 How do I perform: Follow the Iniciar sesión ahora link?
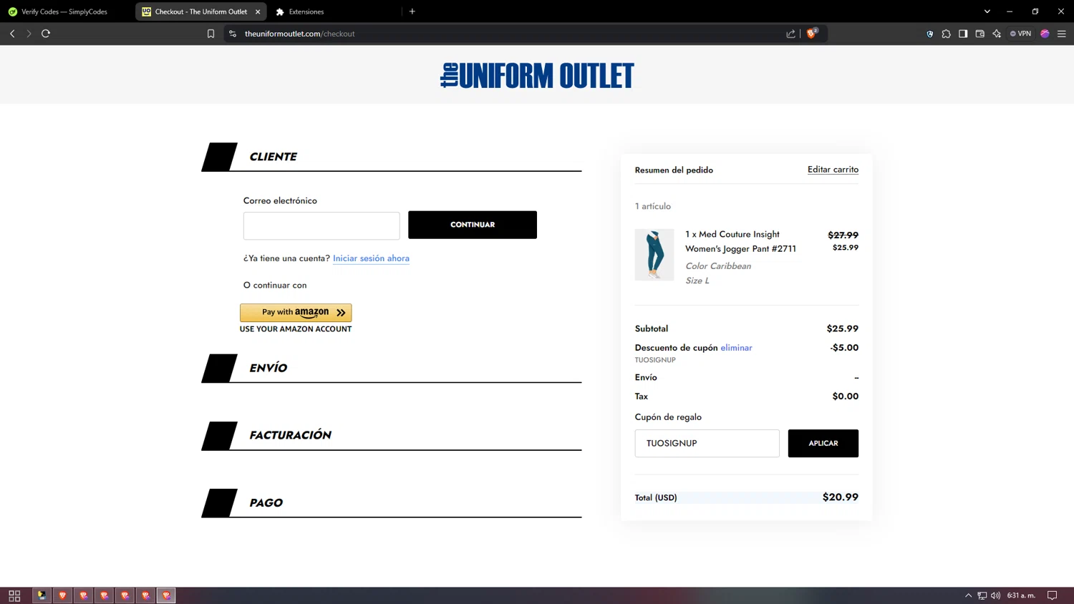[x=371, y=258]
